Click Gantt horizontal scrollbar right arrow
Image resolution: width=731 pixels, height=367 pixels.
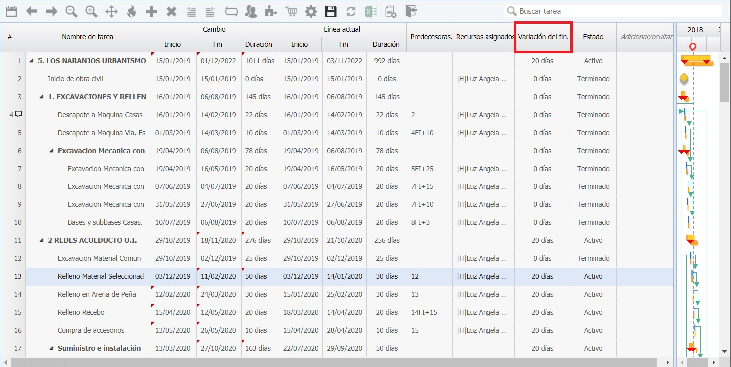714,362
